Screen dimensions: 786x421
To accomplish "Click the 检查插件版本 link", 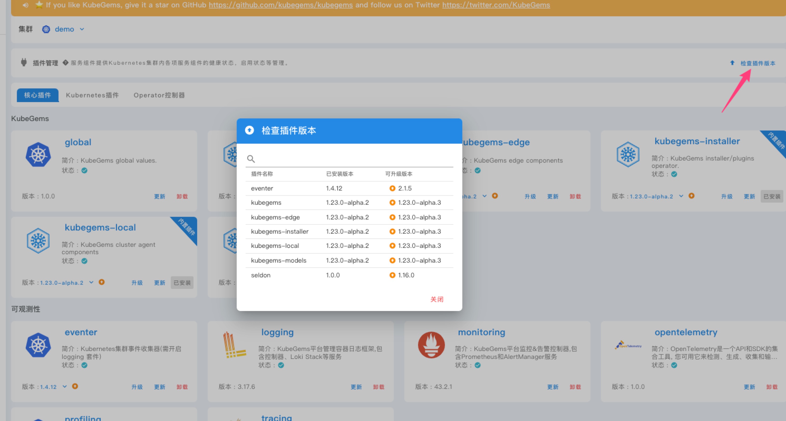I will (x=758, y=63).
